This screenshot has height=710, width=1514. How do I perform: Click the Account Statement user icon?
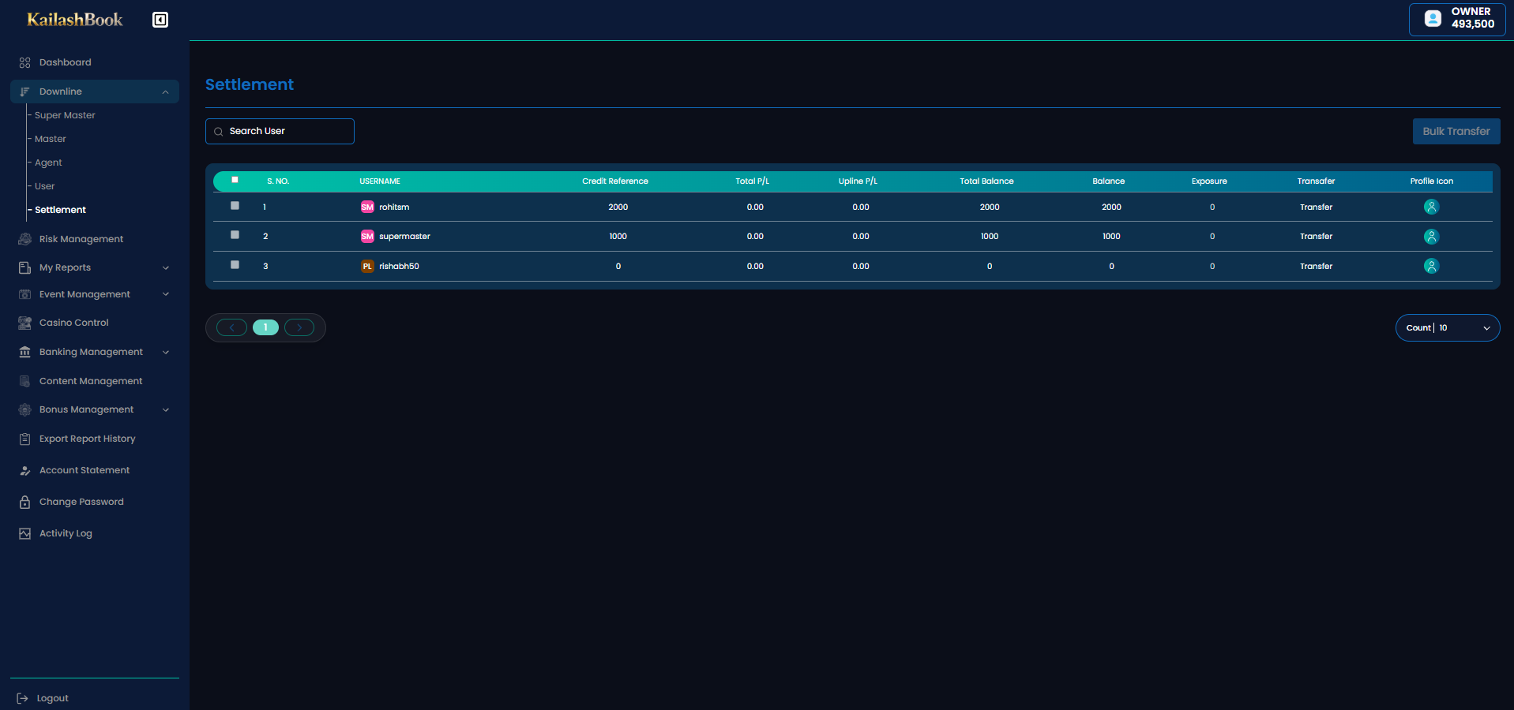(24, 470)
